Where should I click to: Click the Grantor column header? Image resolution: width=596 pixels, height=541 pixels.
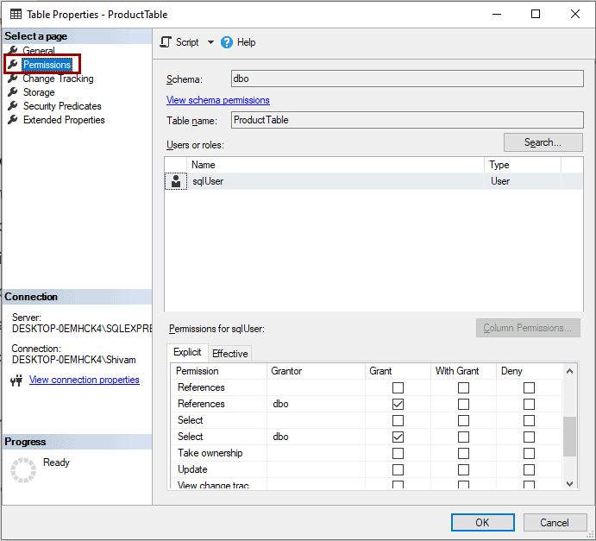[316, 371]
